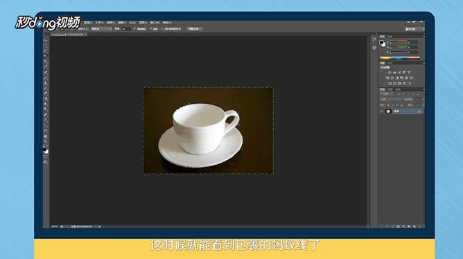Open the layer blend mode dropdown
Image resolution: width=463 pixels, height=259 pixels.
(390, 100)
